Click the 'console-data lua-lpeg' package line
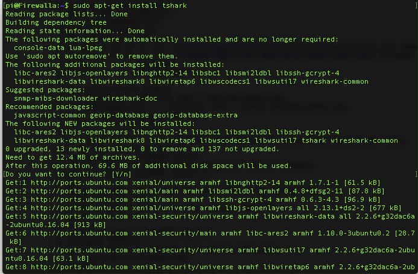Image resolution: width=418 pixels, height=274 pixels. click(x=58, y=48)
